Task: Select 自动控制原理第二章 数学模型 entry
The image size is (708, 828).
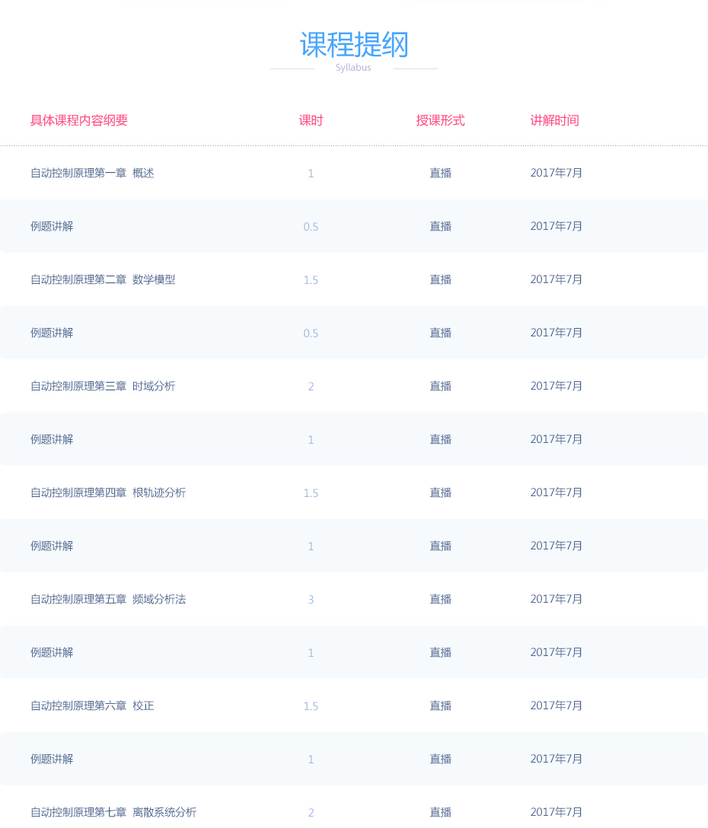Action: (354, 279)
